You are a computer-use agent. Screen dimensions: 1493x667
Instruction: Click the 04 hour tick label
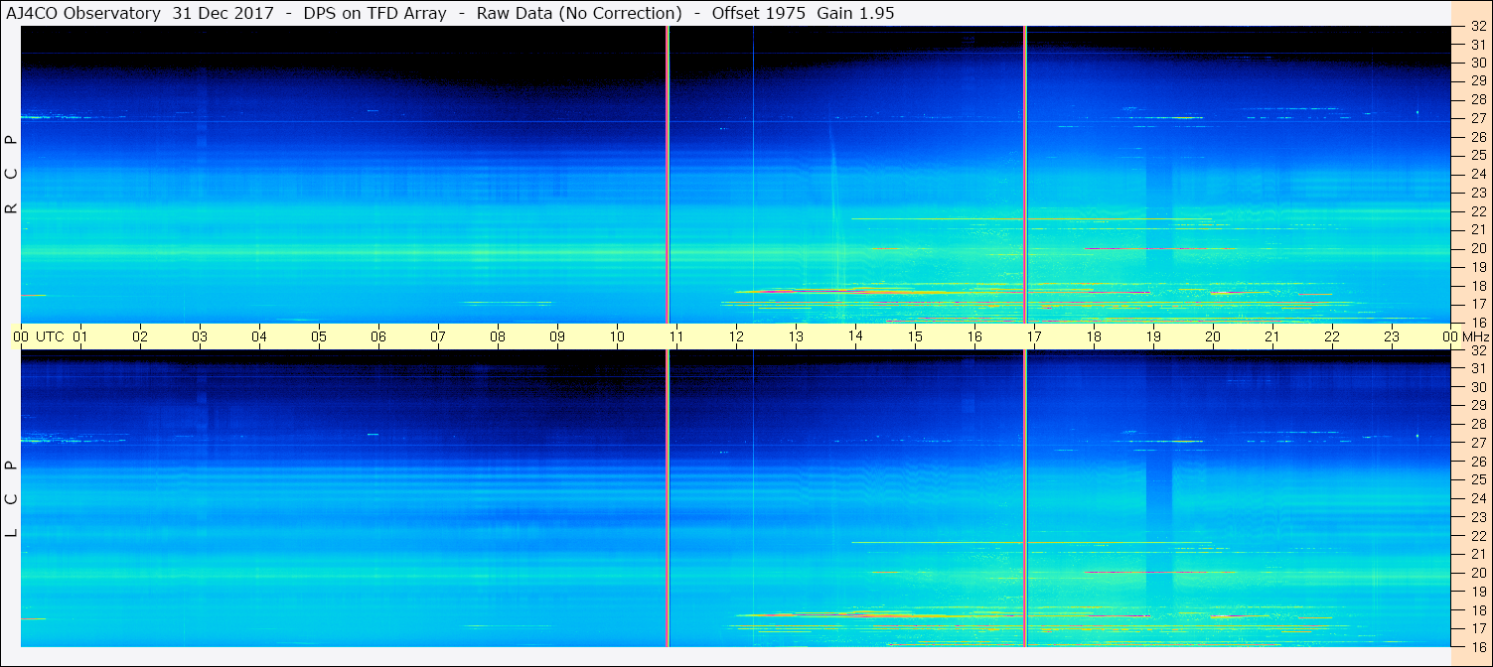pos(259,336)
